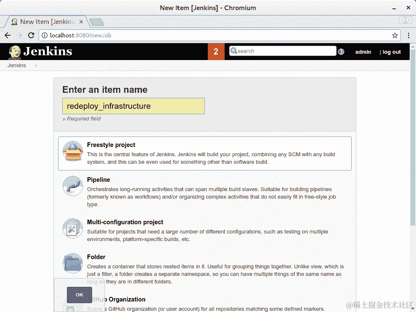The height and width of the screenshot is (312, 416).
Task: Open the Chromium three-dot menu
Action: (x=408, y=35)
